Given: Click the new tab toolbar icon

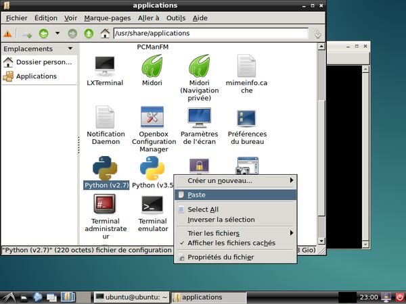Looking at the screenshot, I should tap(26, 34).
